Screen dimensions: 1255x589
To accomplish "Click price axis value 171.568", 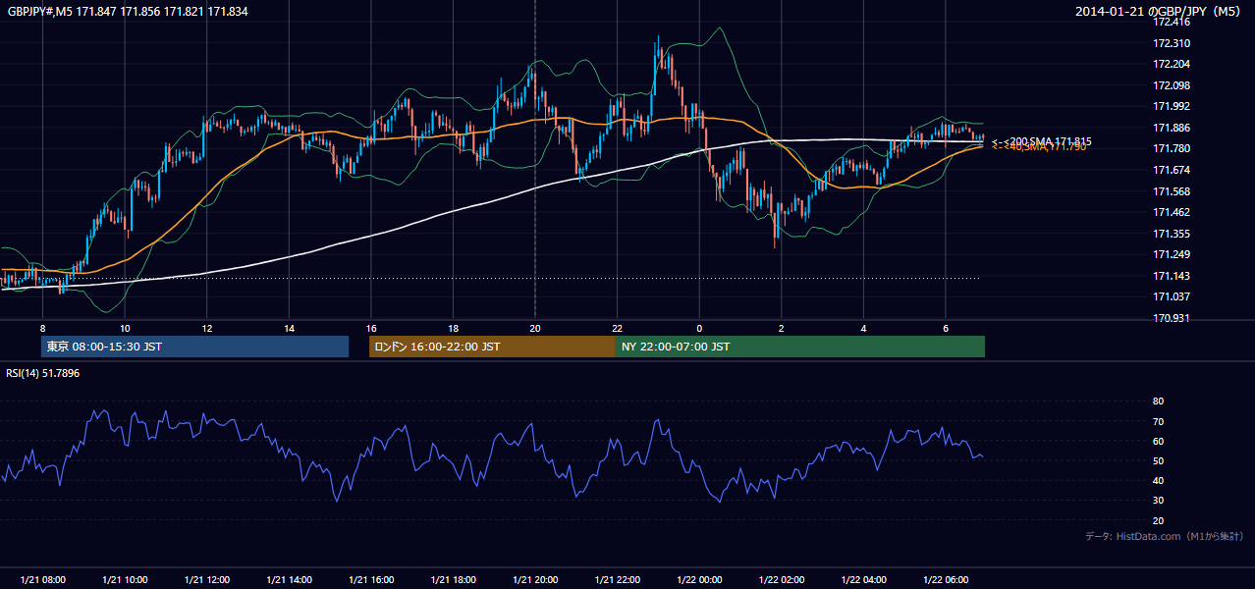I will point(1173,191).
